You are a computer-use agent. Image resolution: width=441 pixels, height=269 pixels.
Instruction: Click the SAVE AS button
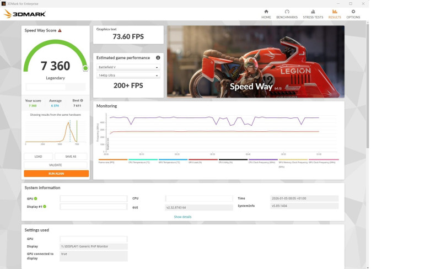(71, 157)
